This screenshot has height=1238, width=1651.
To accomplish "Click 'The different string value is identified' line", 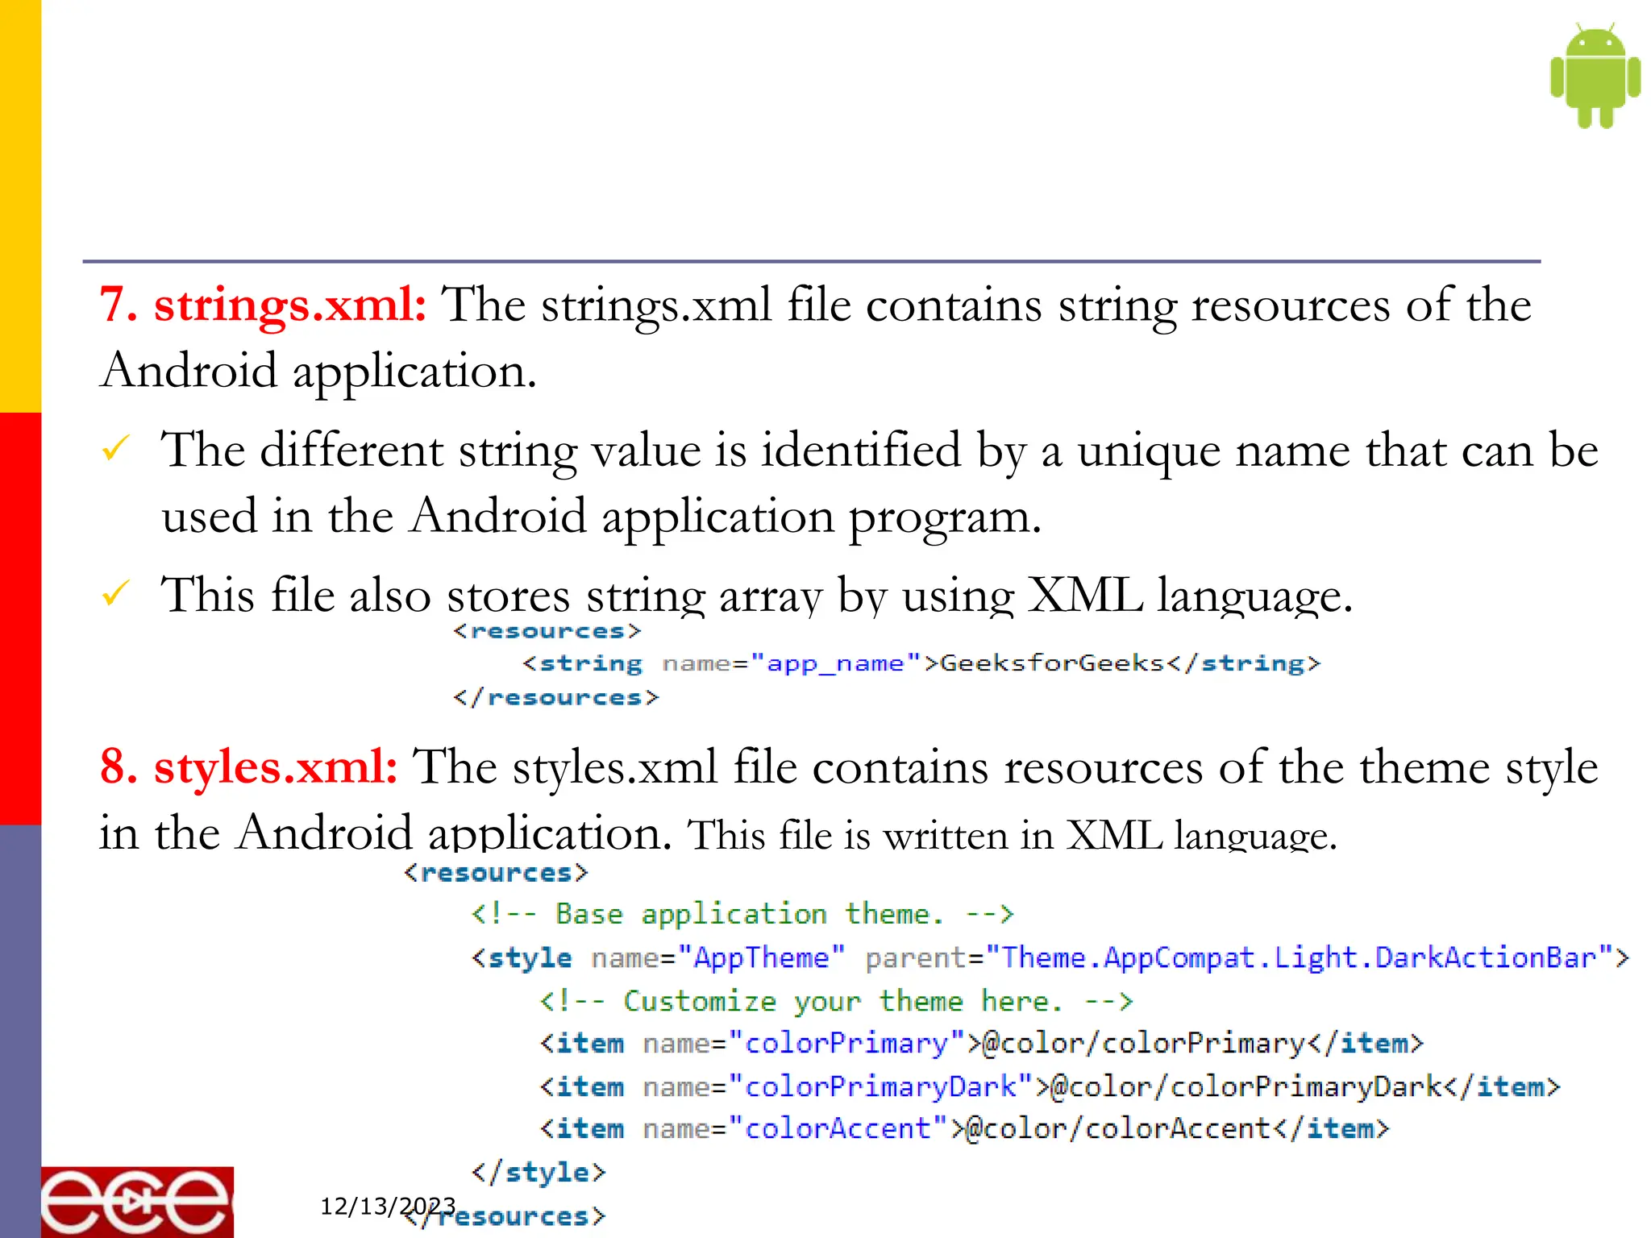I will 880,451.
